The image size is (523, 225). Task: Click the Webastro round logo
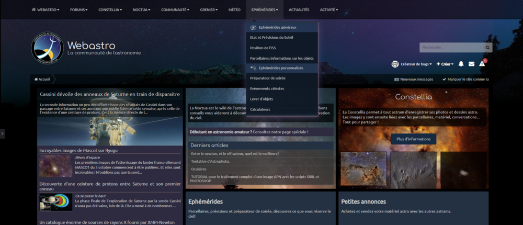tap(48, 48)
